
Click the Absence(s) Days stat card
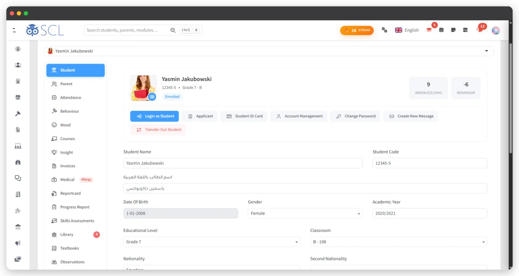(x=428, y=88)
